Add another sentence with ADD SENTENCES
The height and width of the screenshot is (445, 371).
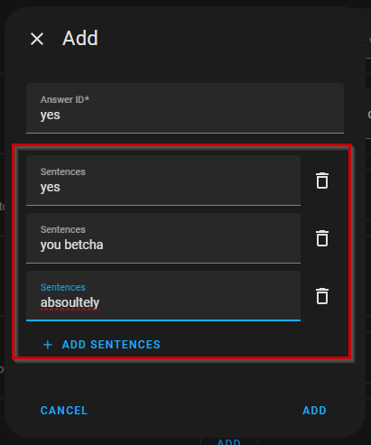[x=102, y=345]
